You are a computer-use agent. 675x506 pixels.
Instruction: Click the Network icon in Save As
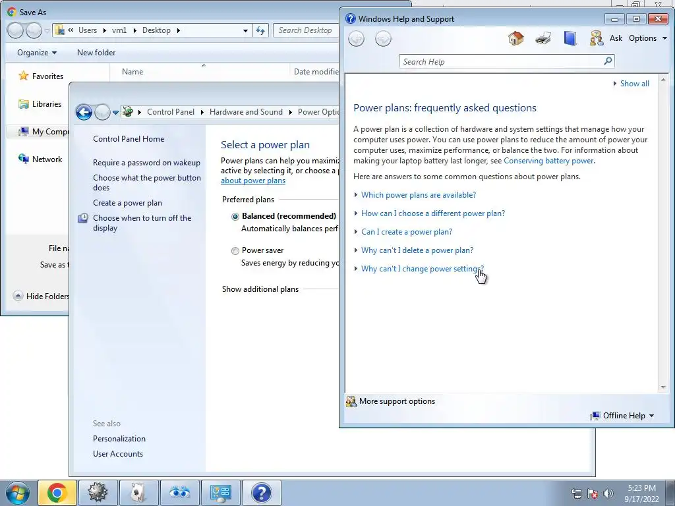pos(23,159)
